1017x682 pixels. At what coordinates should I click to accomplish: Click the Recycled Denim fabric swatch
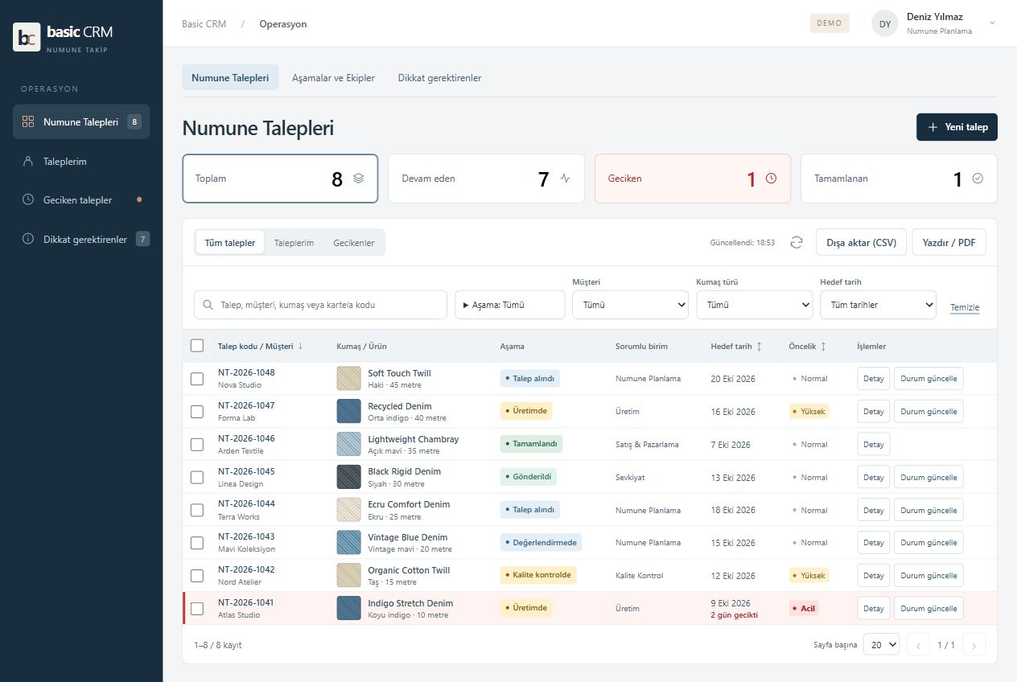[x=348, y=412]
